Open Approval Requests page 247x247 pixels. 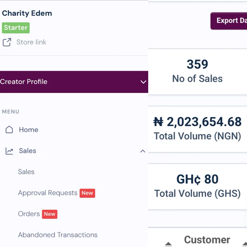[x=48, y=193]
